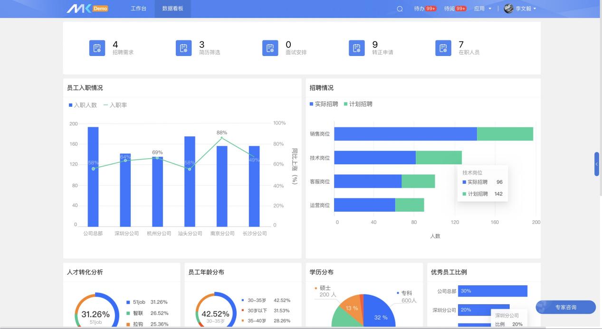The image size is (602, 329).
Task: Click the 在职人员 stat icon
Action: click(443, 47)
